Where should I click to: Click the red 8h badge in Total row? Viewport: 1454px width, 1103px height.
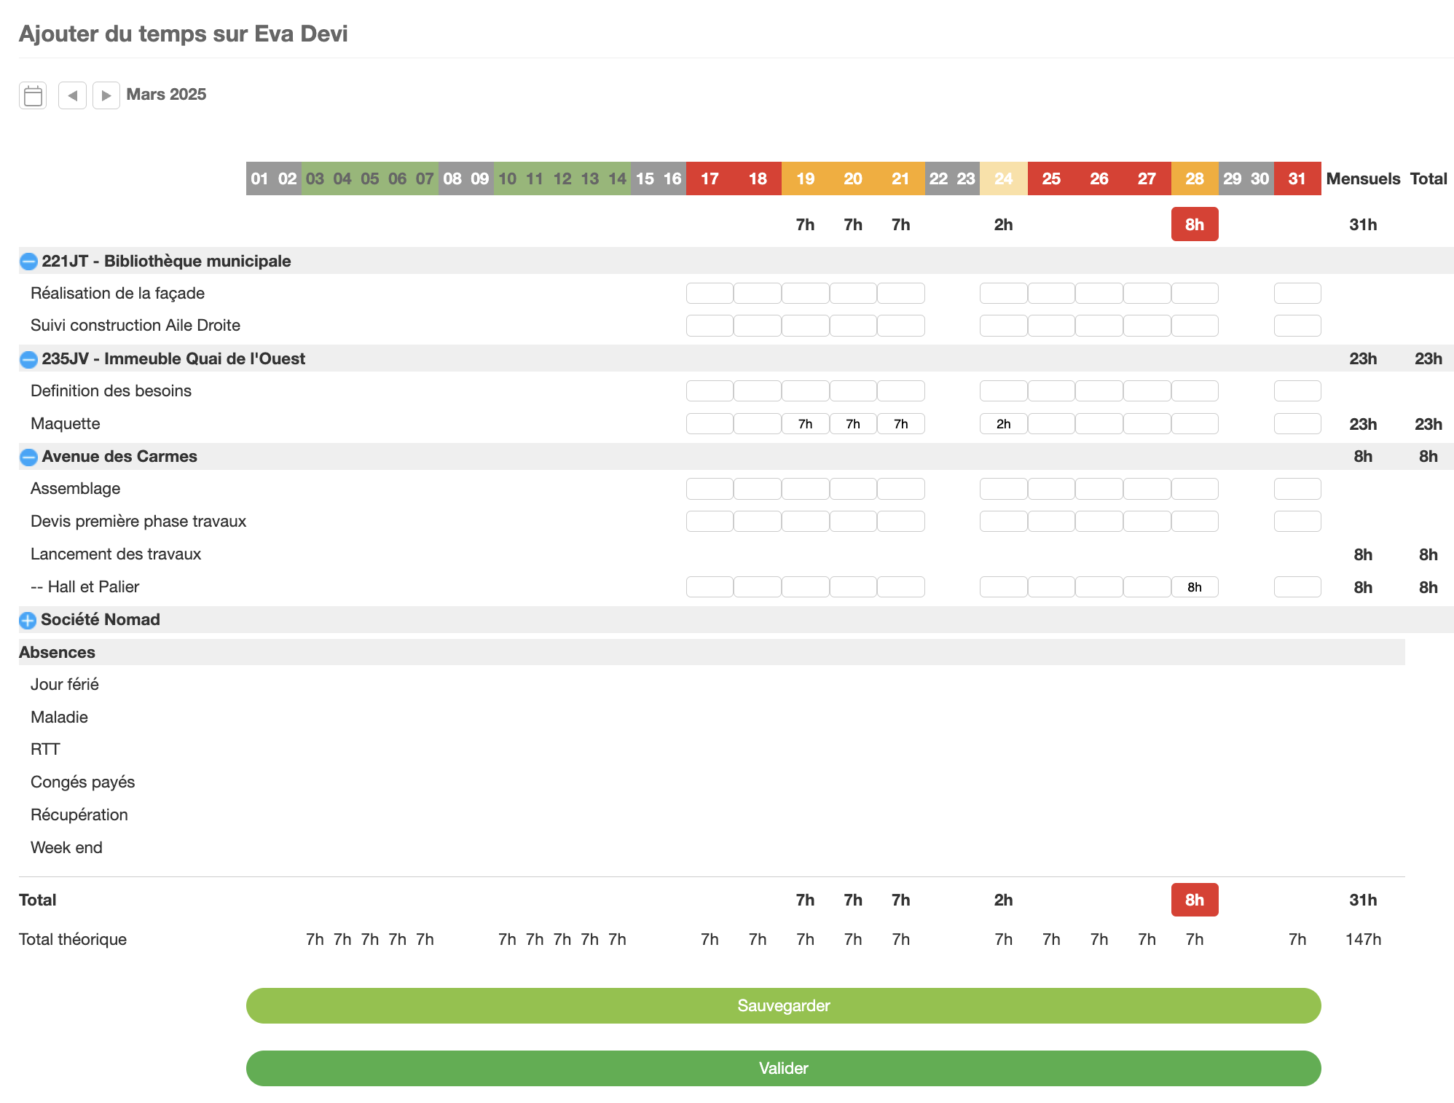click(x=1195, y=900)
